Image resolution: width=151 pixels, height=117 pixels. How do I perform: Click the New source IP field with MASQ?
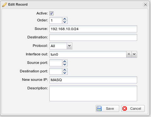[x=93, y=80]
